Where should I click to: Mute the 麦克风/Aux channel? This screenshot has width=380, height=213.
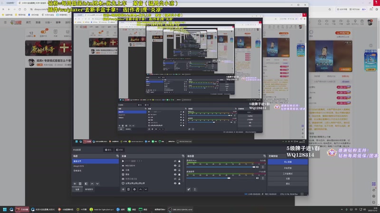click(x=257, y=167)
